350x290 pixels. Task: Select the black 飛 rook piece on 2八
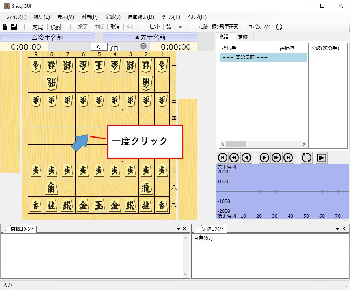pos(146,188)
